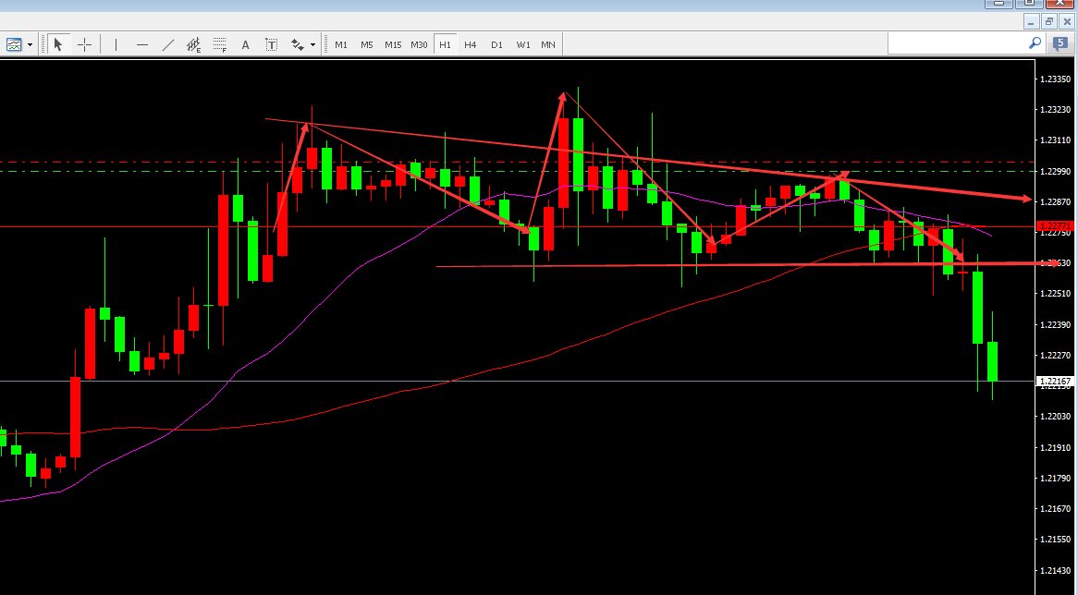
Task: Choose the vertical line drawing tool
Action: pyautogui.click(x=116, y=44)
